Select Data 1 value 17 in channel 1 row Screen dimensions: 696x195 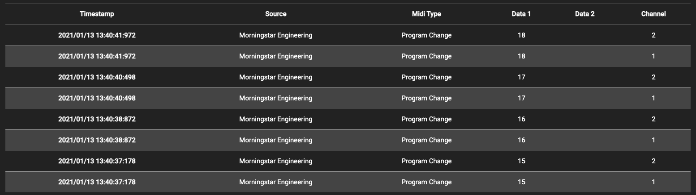(x=521, y=98)
